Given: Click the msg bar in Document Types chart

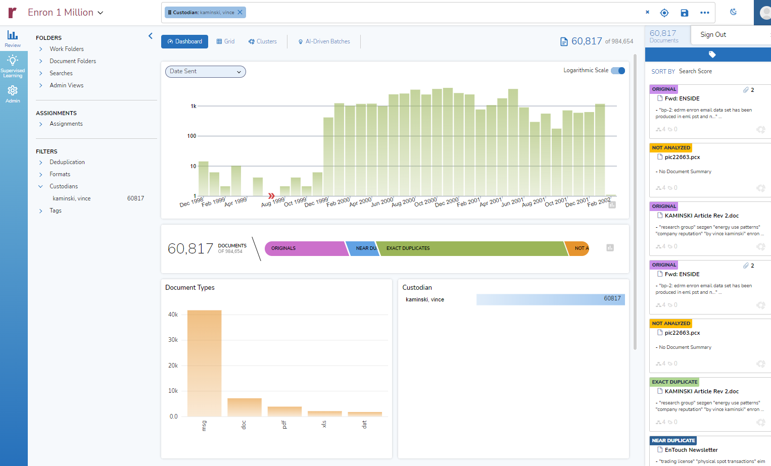Looking at the screenshot, I should pos(204,363).
